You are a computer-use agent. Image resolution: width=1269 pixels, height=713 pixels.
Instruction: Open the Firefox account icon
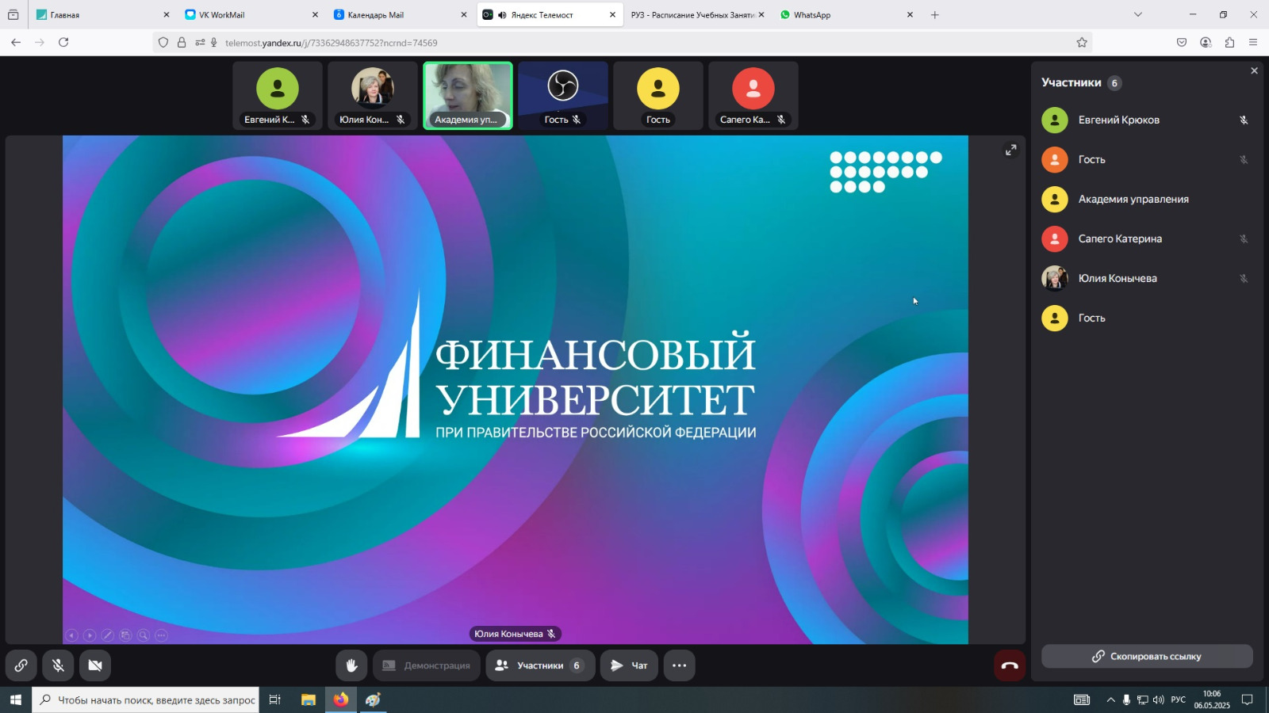(1206, 43)
